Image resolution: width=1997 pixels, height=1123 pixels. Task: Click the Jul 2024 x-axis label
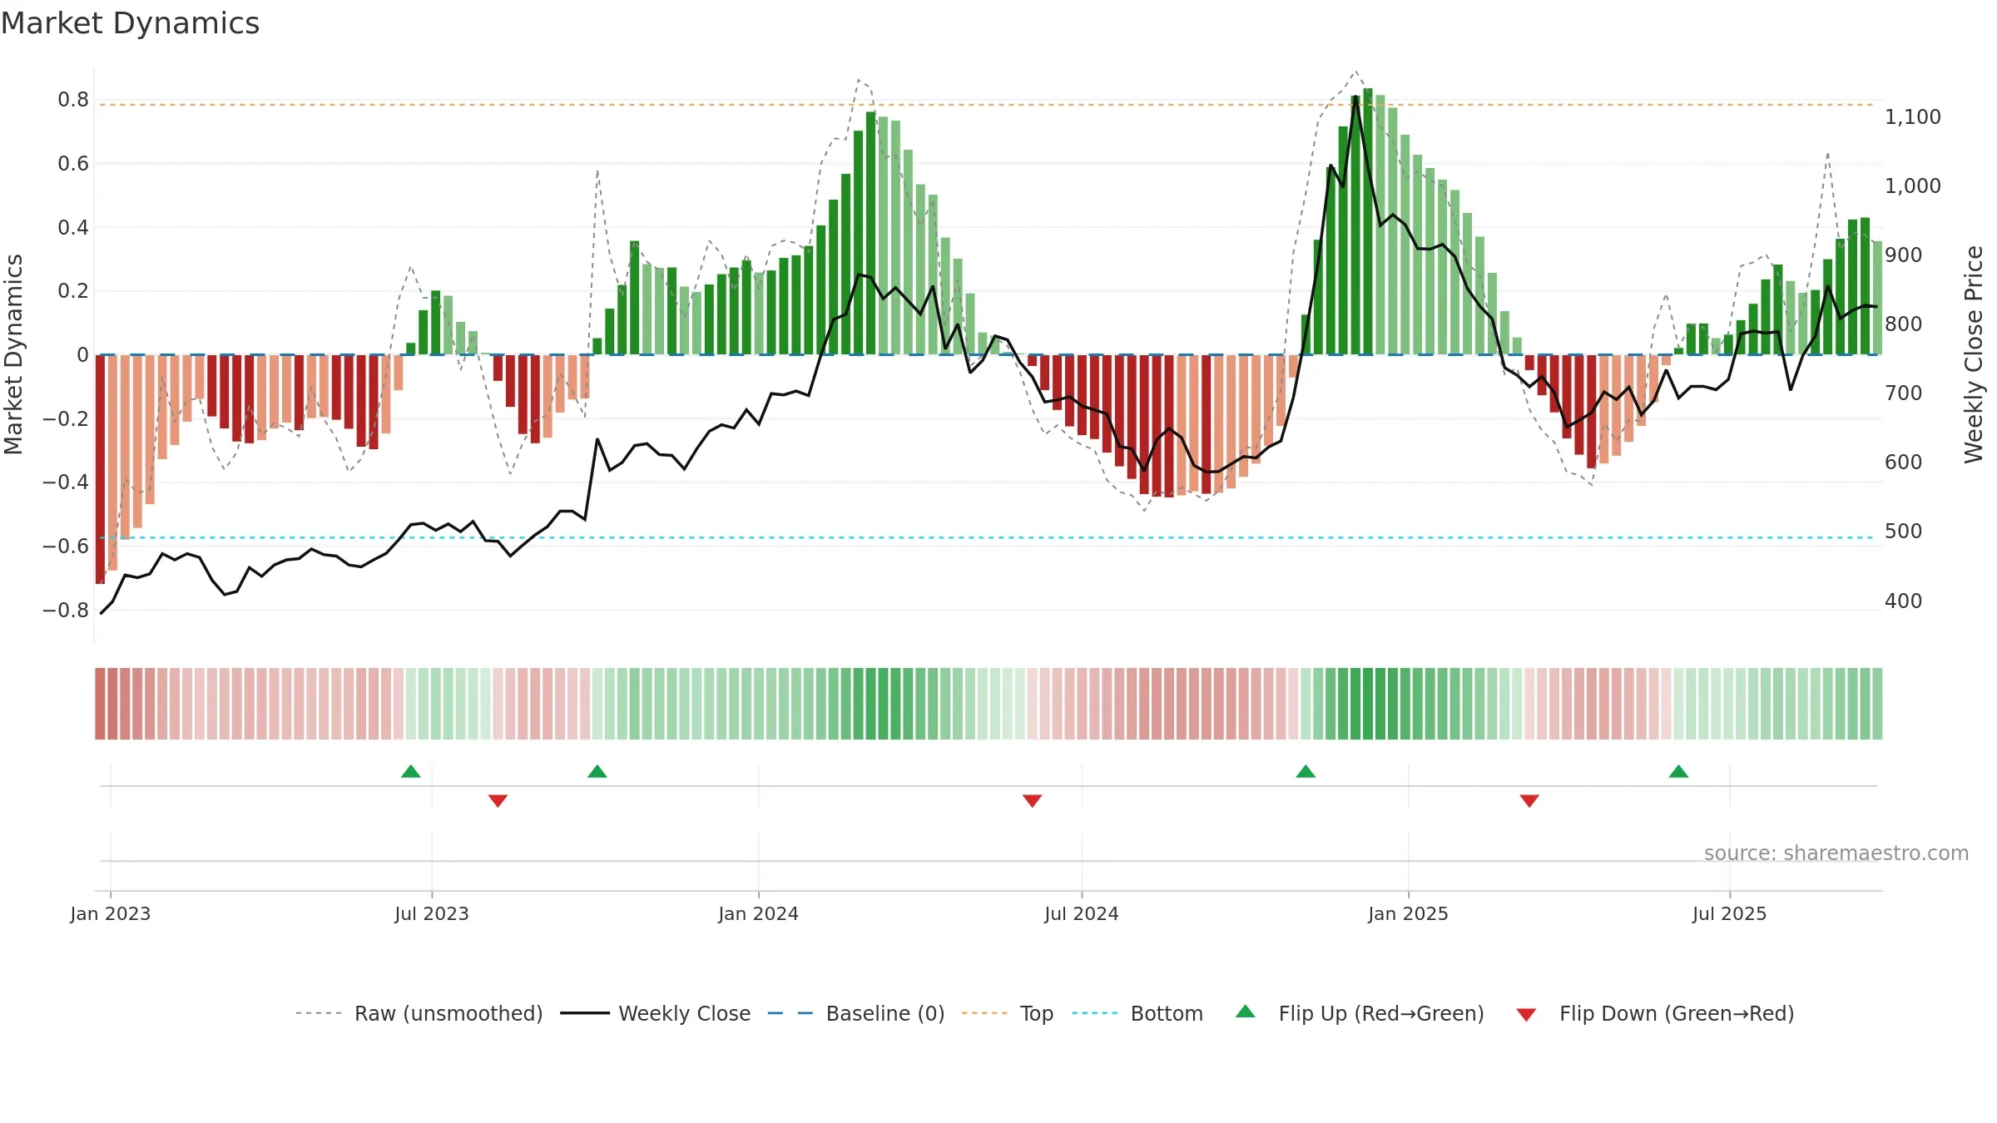click(1082, 913)
